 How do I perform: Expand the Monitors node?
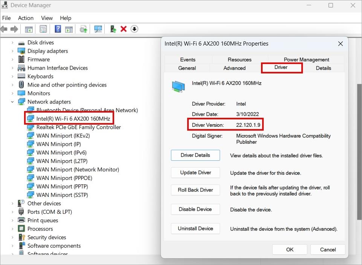point(12,93)
